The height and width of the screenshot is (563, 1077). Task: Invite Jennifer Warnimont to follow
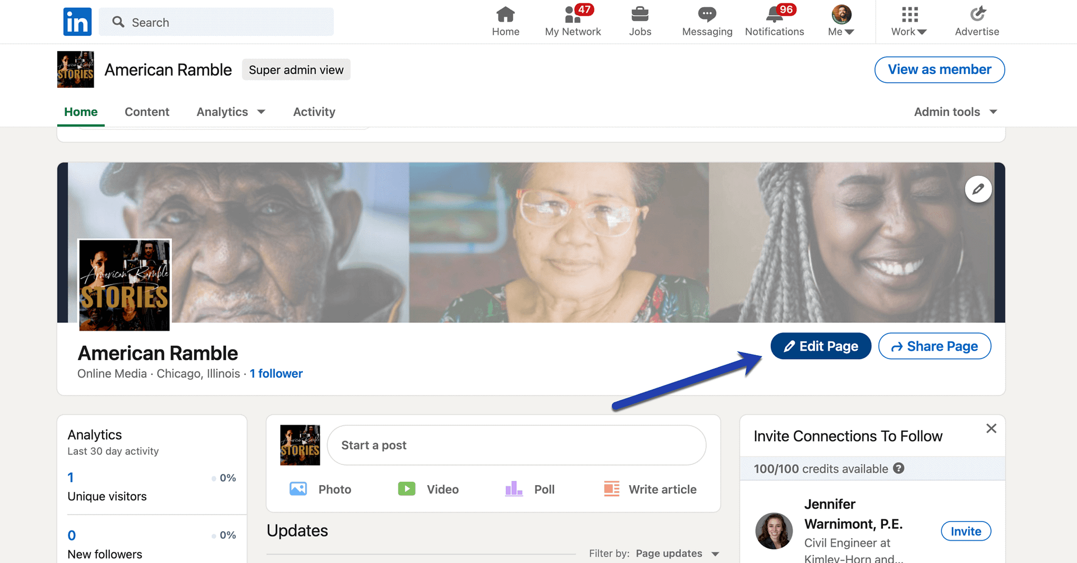click(966, 531)
